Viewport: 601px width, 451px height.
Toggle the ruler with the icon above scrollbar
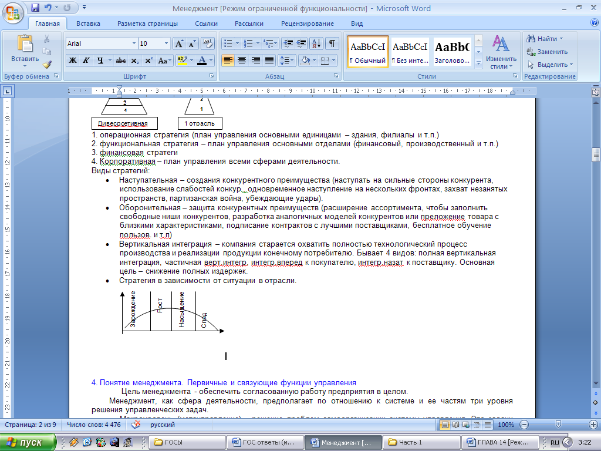[595, 92]
